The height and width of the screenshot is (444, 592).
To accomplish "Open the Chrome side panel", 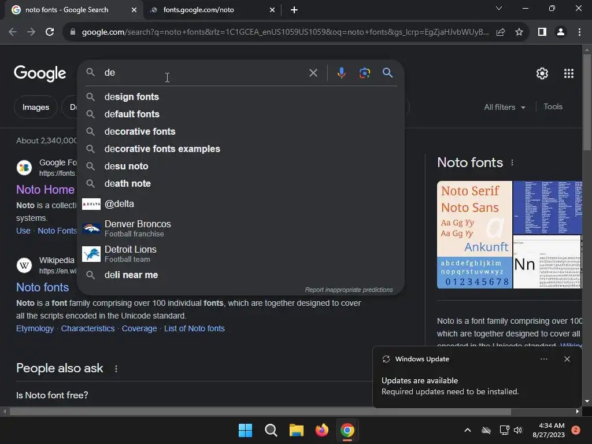I will pos(542,32).
